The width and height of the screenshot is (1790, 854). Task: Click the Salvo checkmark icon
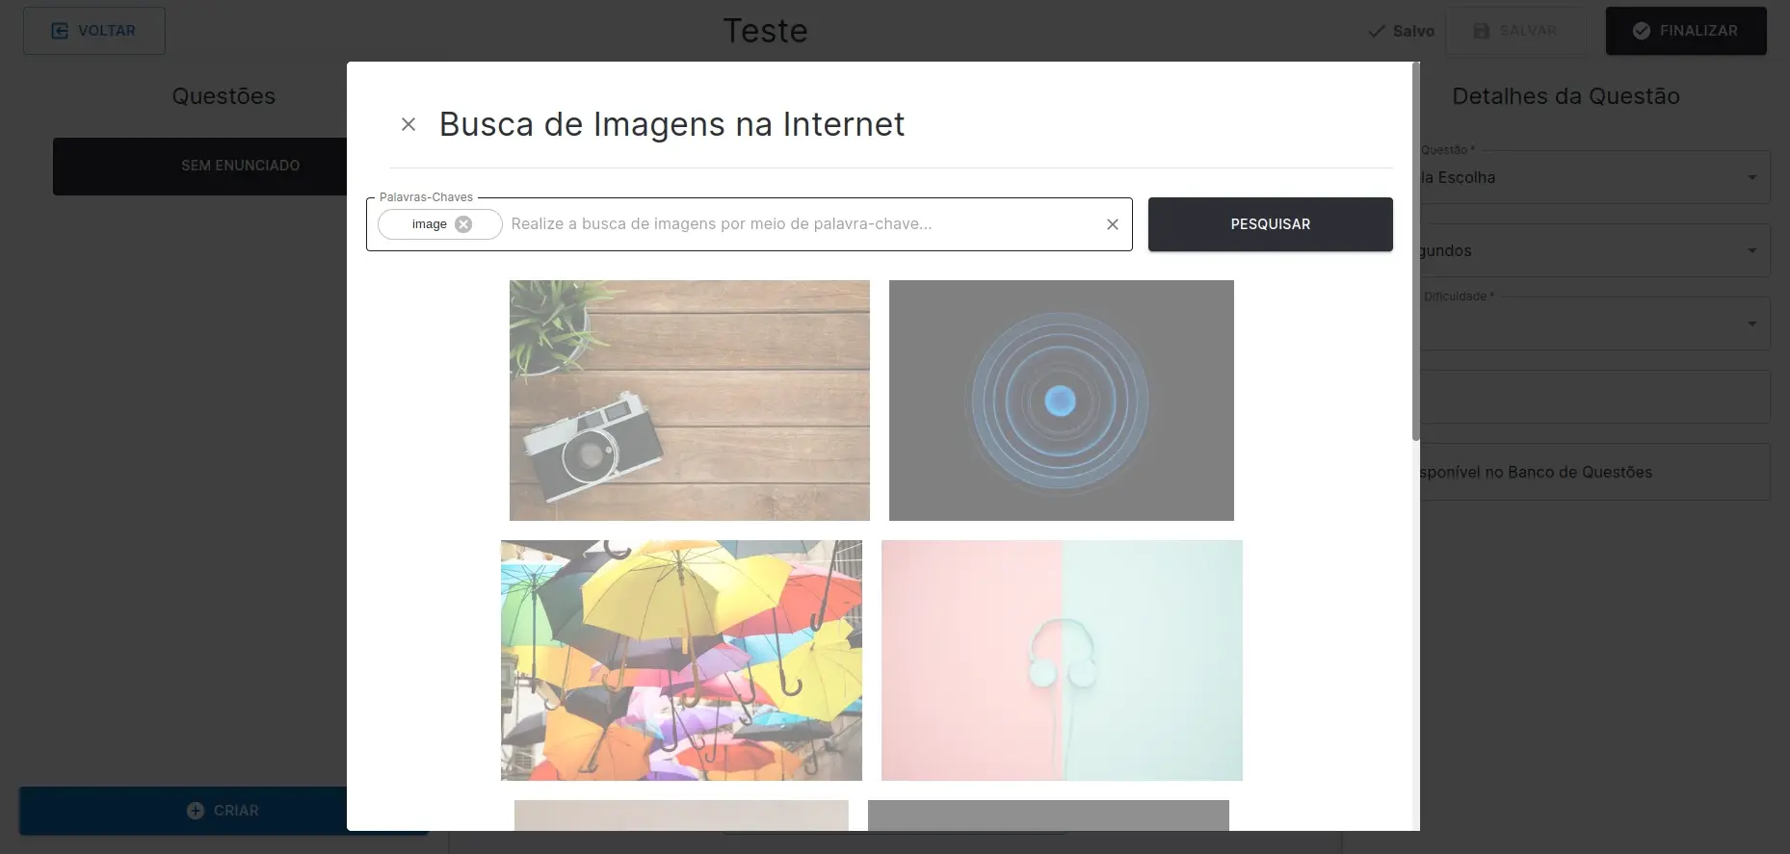pos(1377,31)
